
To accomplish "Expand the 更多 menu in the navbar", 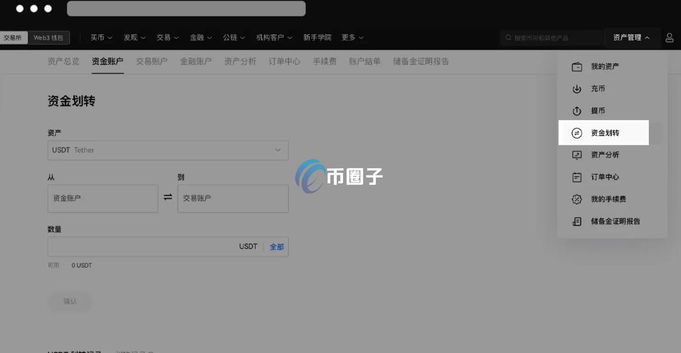I will pyautogui.click(x=353, y=37).
